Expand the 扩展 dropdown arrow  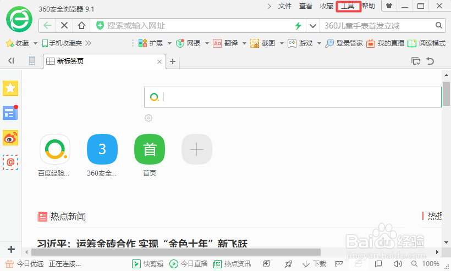pyautogui.click(x=170, y=43)
